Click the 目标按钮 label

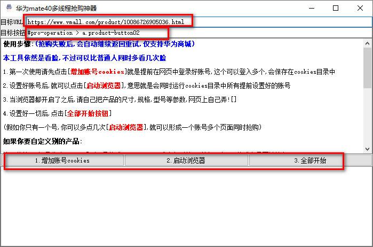click(13, 33)
